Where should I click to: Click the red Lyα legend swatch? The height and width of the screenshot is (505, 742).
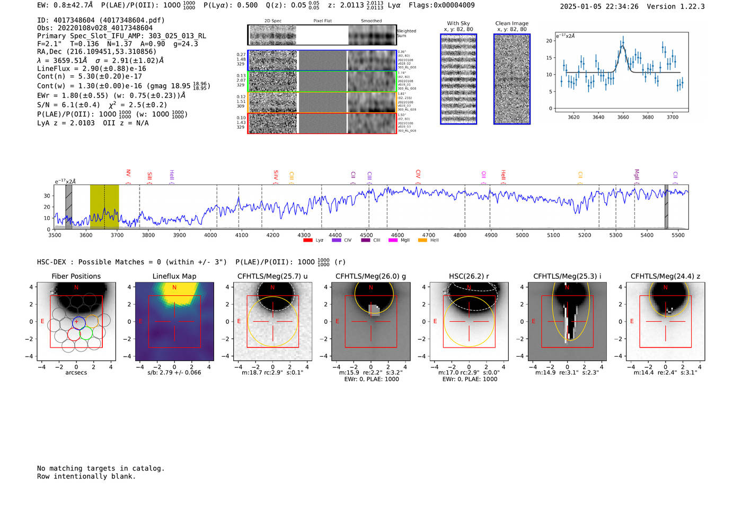[307, 241]
